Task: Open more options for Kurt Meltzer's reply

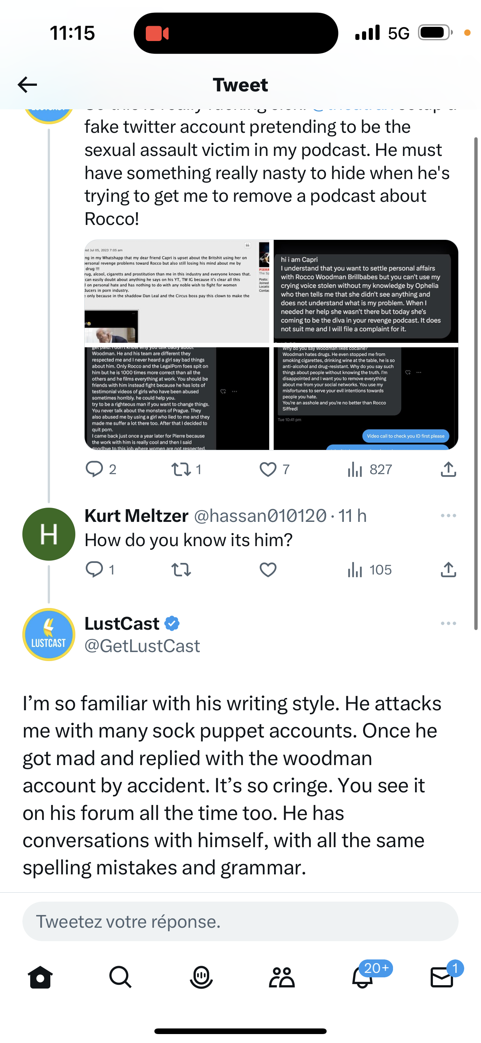Action: (448, 516)
